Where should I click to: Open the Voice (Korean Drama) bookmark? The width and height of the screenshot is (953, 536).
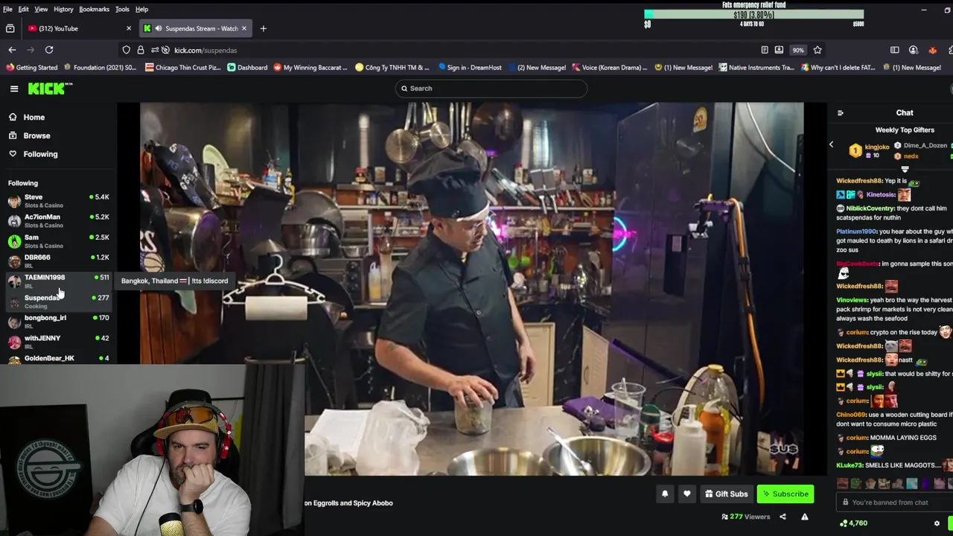point(609,67)
